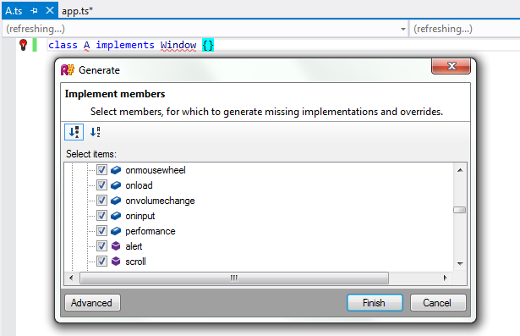Uncheck the performance checkbox
Image resolution: width=520 pixels, height=336 pixels.
(101, 231)
